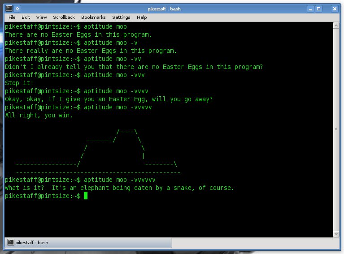
Task: Click the 'pikestaff : bash' window title
Action: pos(164,9)
